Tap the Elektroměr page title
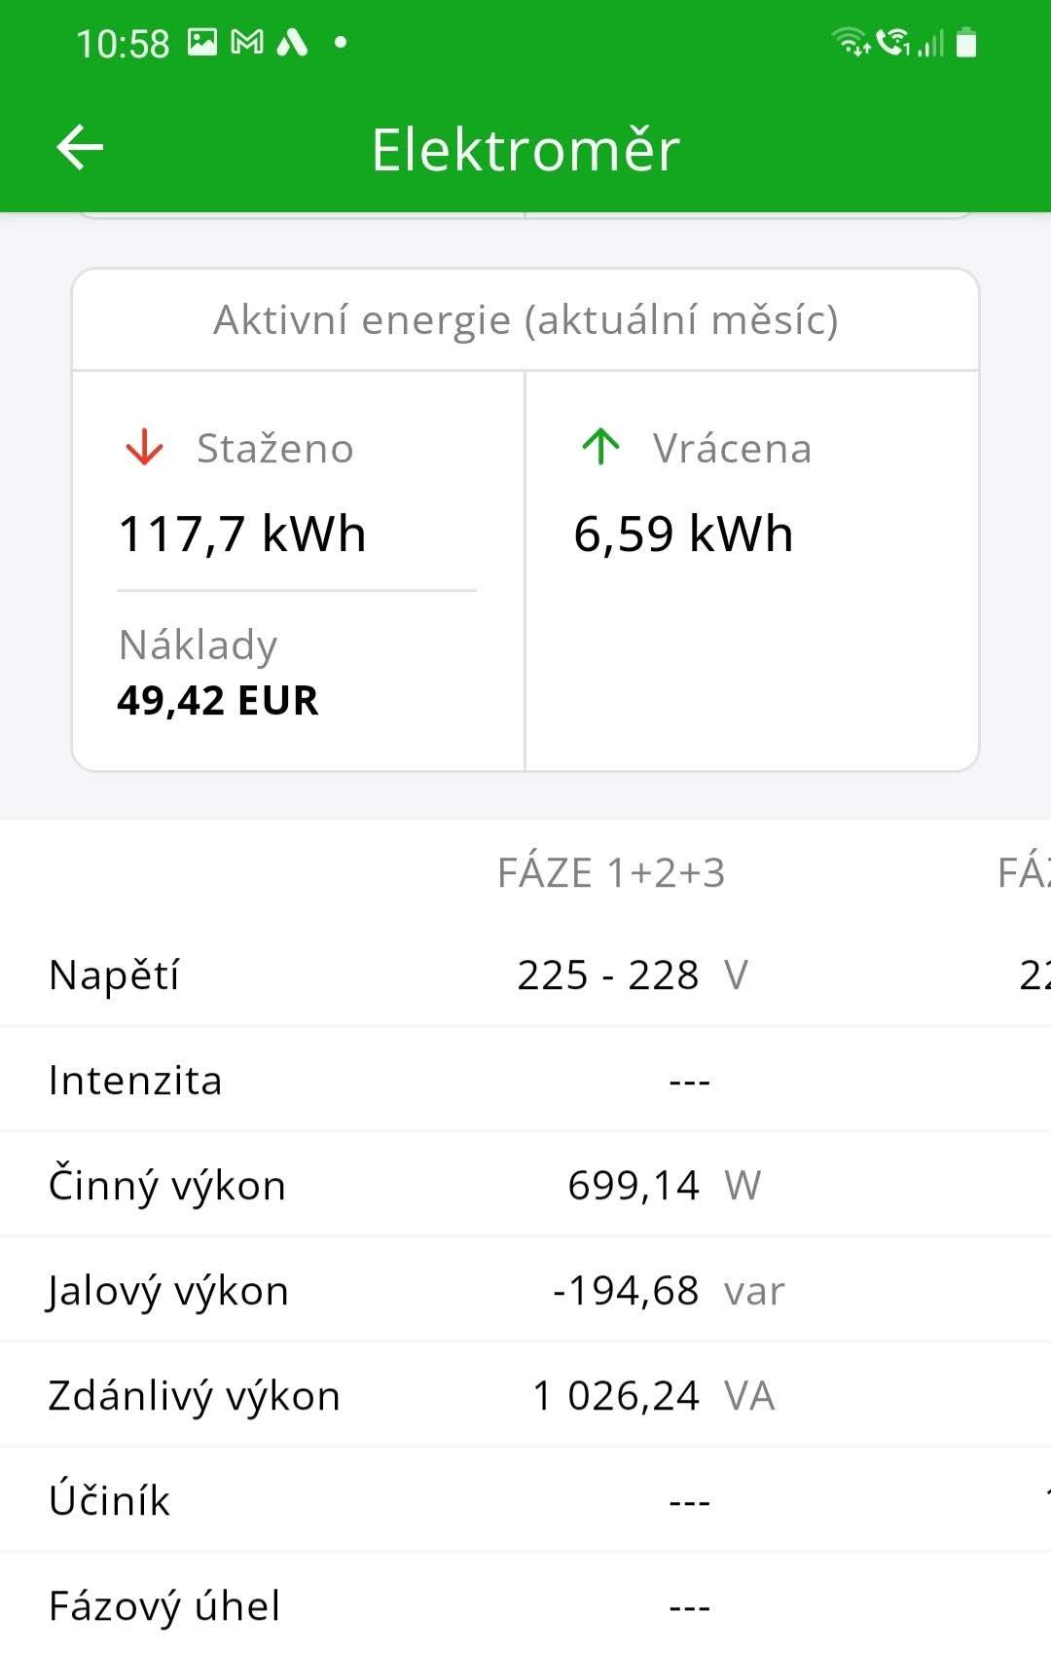 click(525, 150)
